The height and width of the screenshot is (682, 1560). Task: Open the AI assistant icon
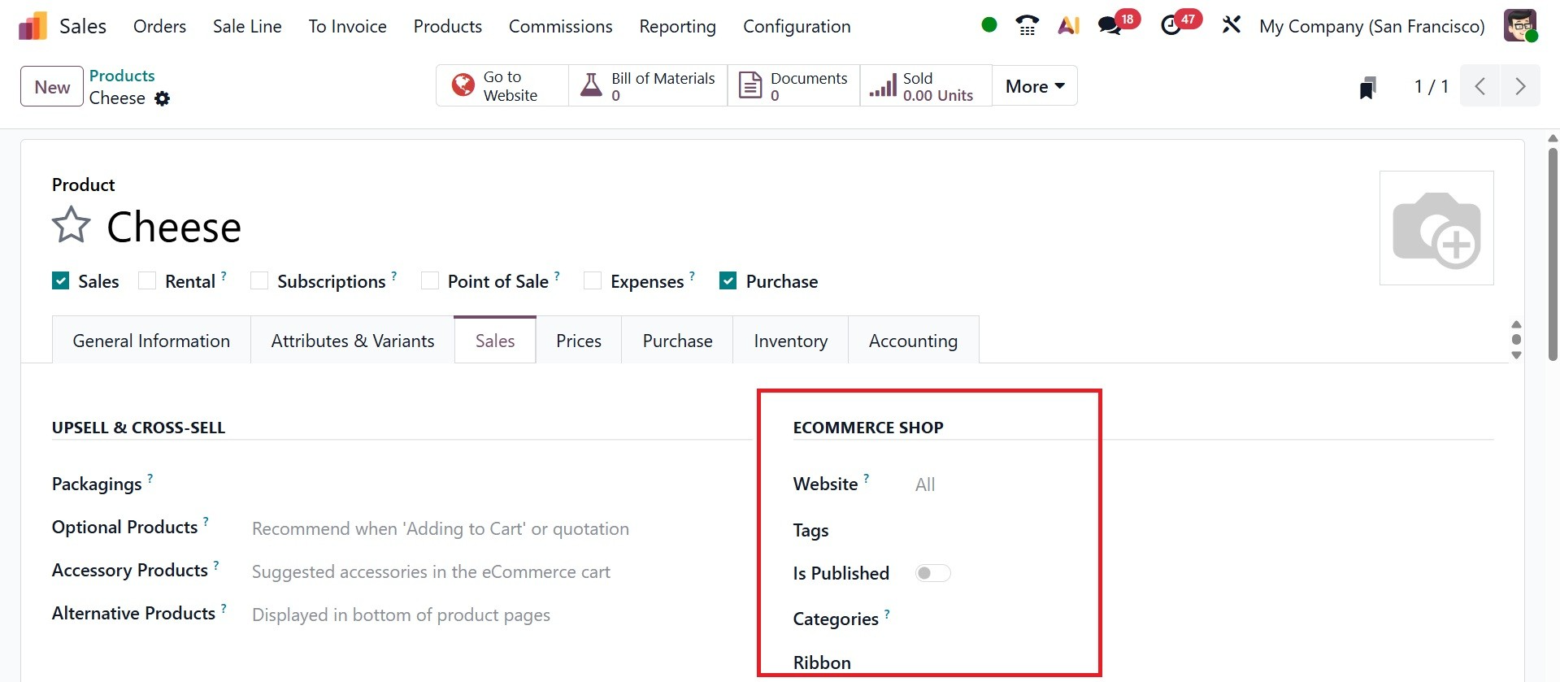(1068, 26)
